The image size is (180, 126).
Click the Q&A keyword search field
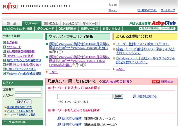click(x=85, y=96)
